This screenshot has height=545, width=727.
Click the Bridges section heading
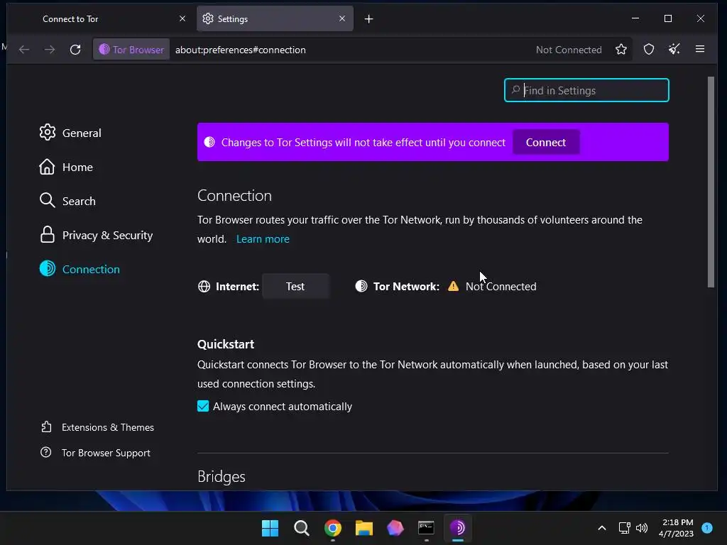pyautogui.click(x=222, y=477)
